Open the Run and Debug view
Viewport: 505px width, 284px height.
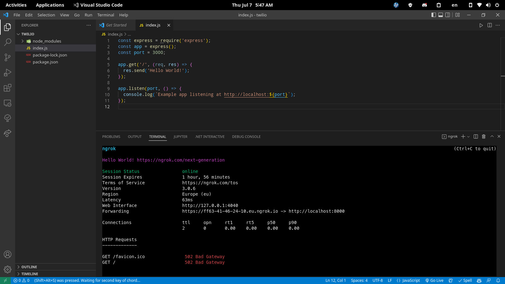8,73
